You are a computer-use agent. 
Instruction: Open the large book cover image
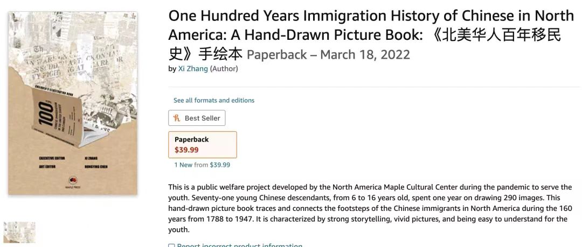pyautogui.click(x=72, y=102)
